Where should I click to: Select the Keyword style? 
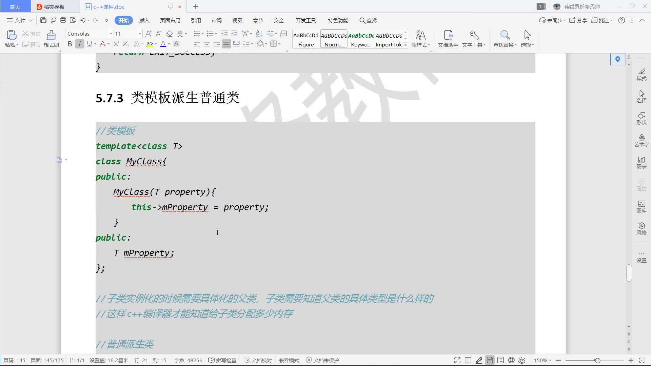point(361,39)
